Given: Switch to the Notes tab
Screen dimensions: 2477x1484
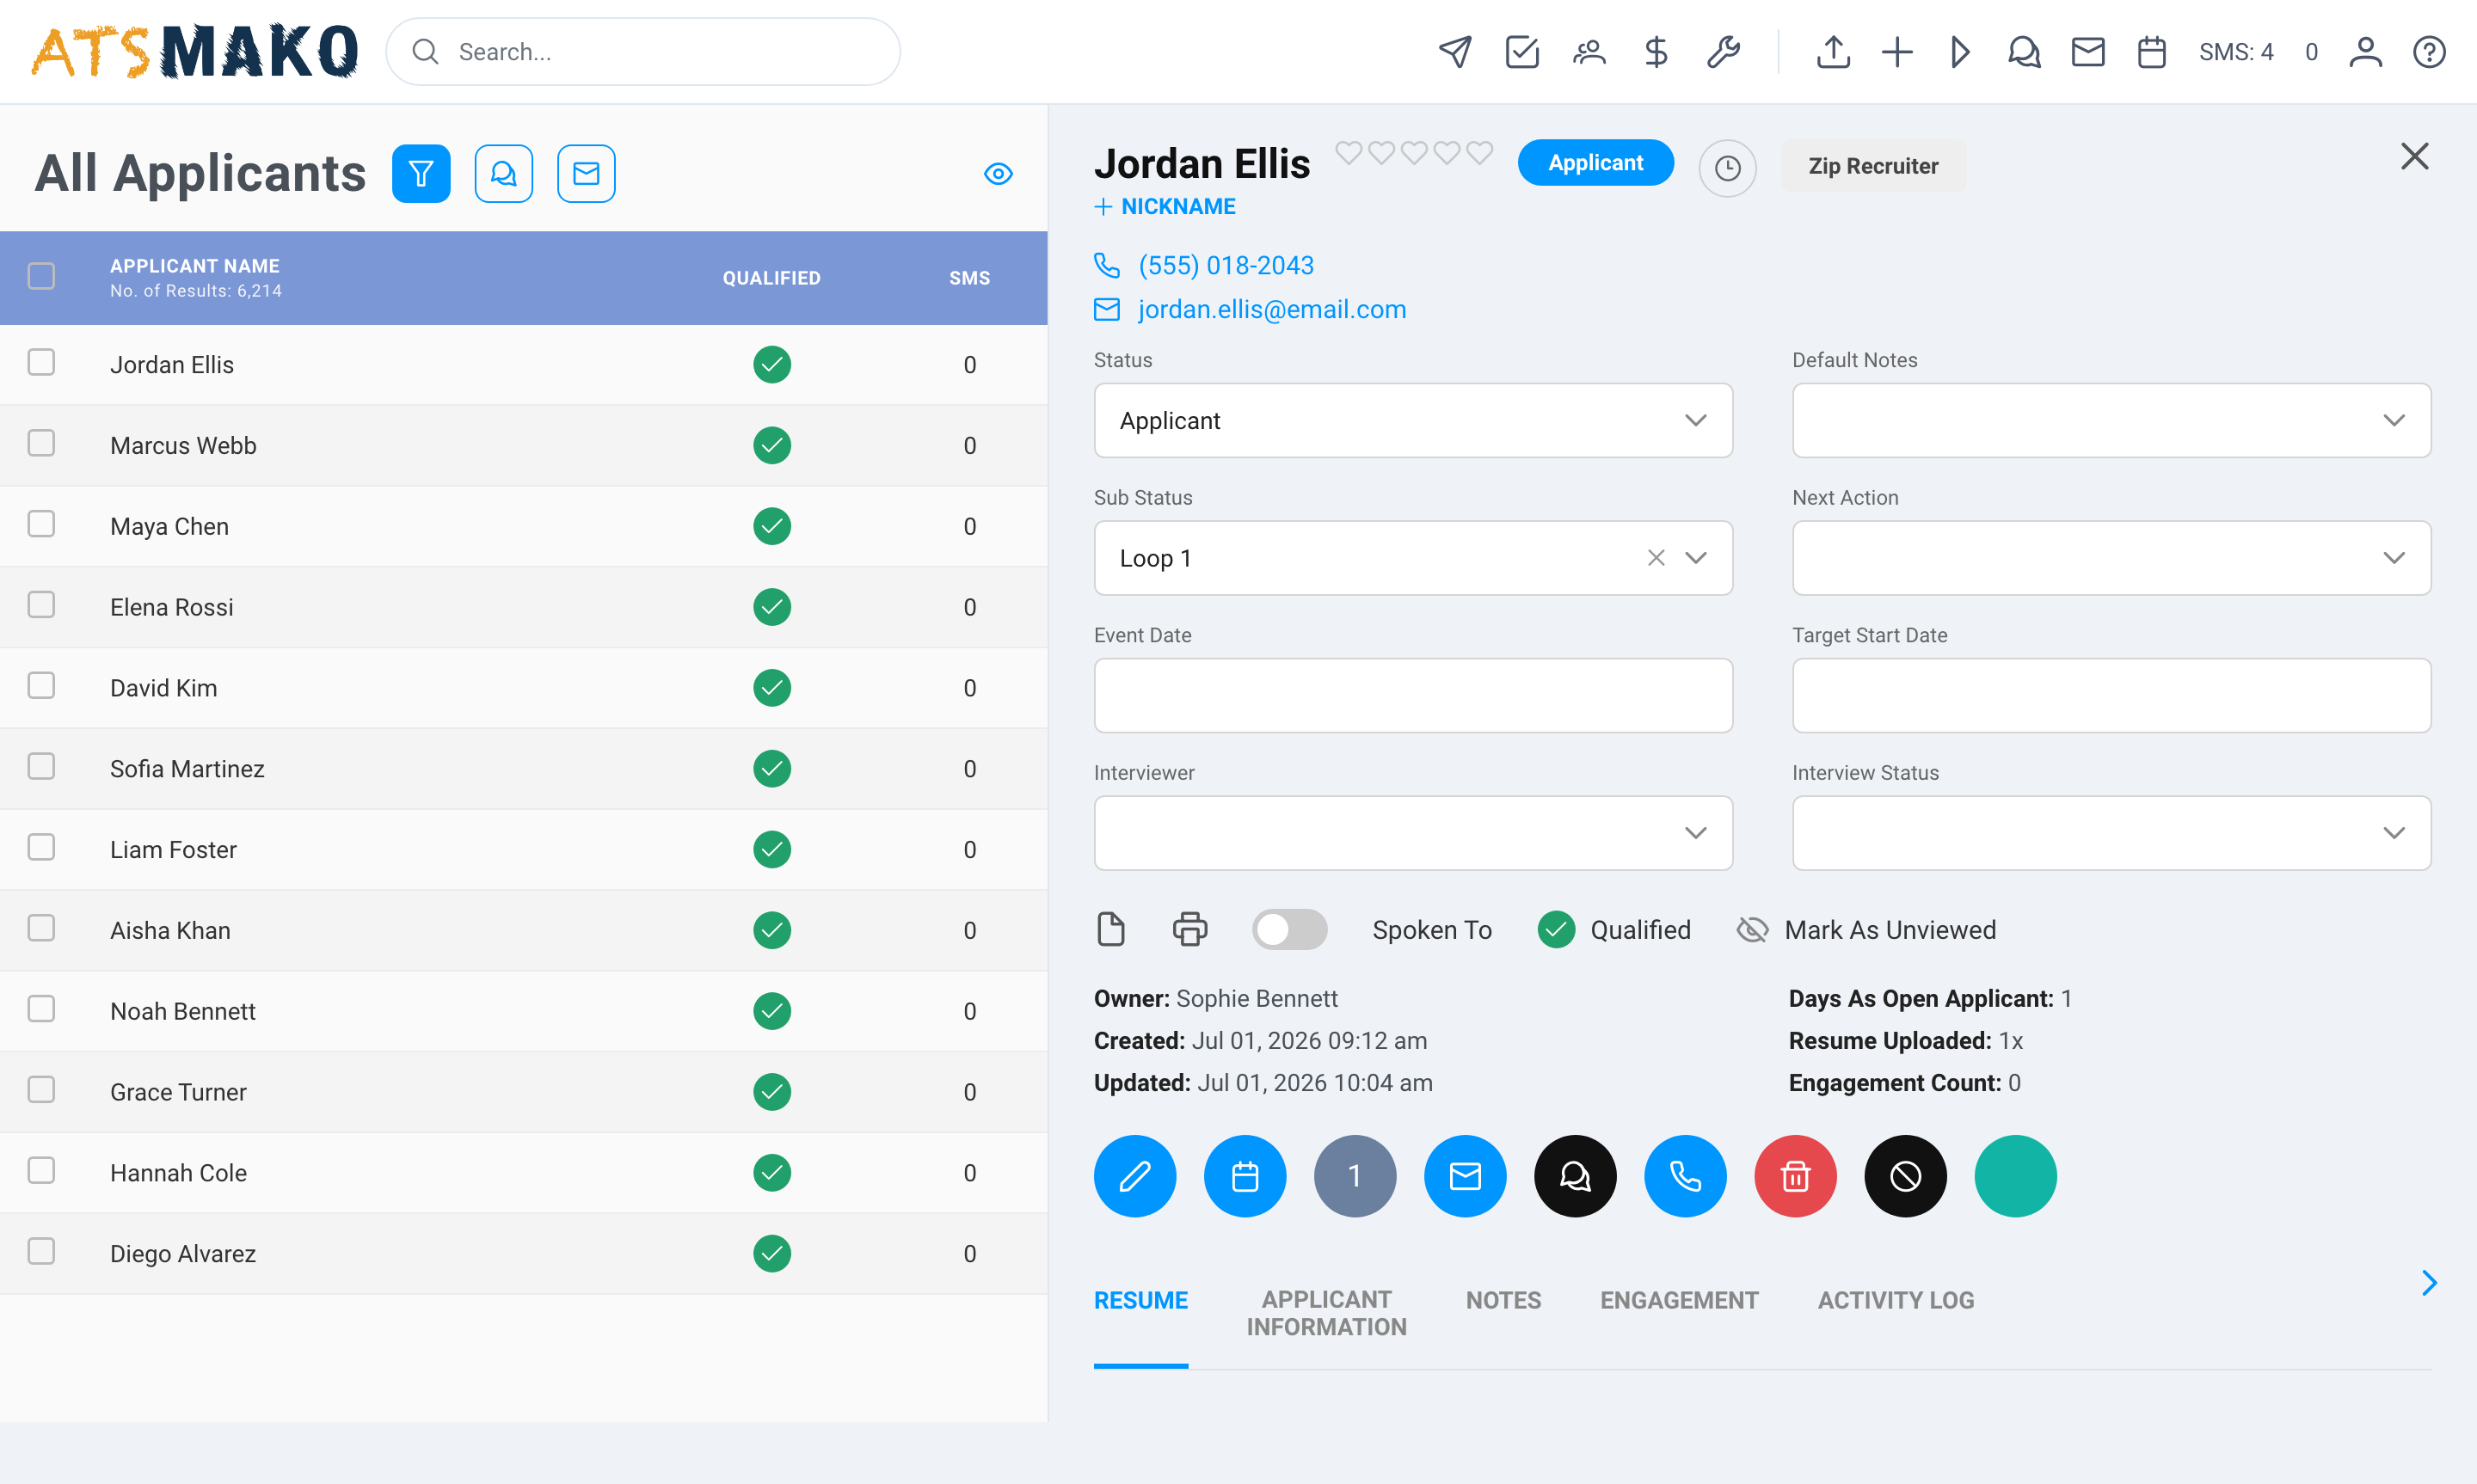Looking at the screenshot, I should (1503, 1300).
